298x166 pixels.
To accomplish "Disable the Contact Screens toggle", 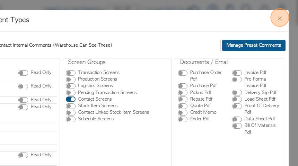I will point(71,99).
